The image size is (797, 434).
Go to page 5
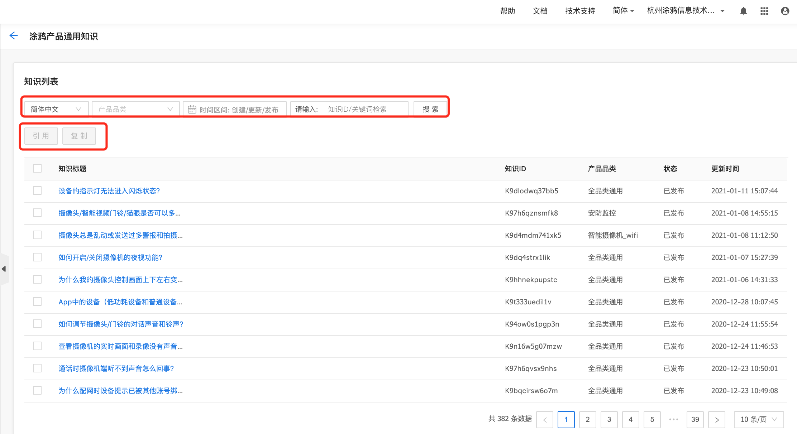click(x=652, y=419)
